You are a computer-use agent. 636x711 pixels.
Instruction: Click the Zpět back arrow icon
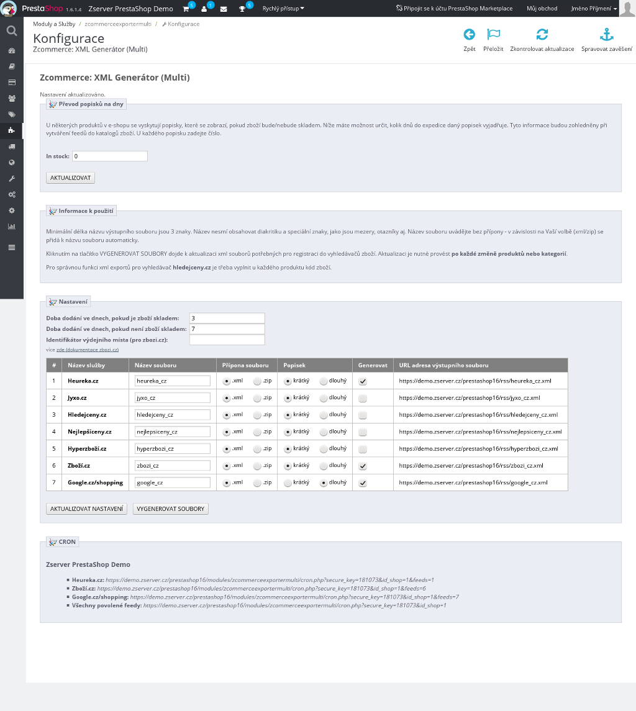[x=470, y=34]
